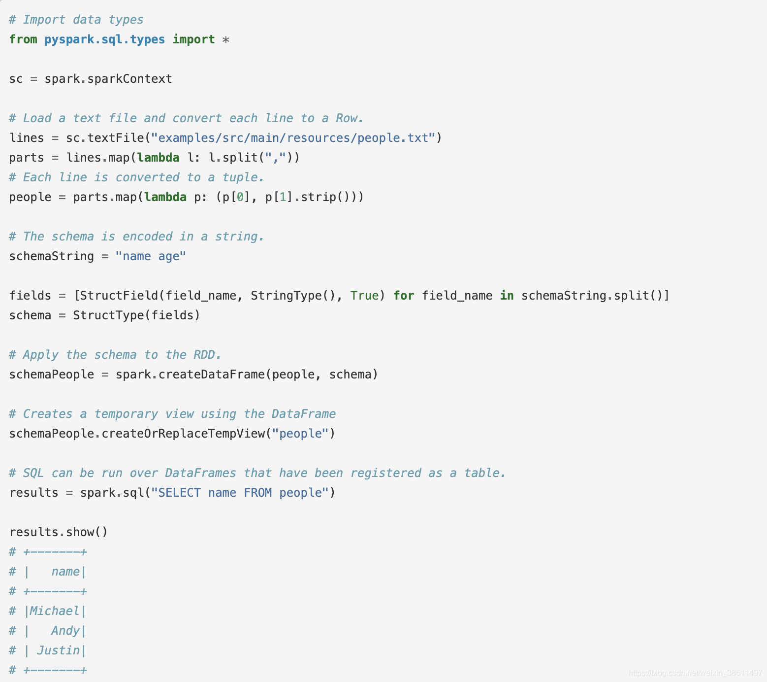The width and height of the screenshot is (767, 682).
Task: Click the line 'schema = StructType(fields)'
Action: 104,315
